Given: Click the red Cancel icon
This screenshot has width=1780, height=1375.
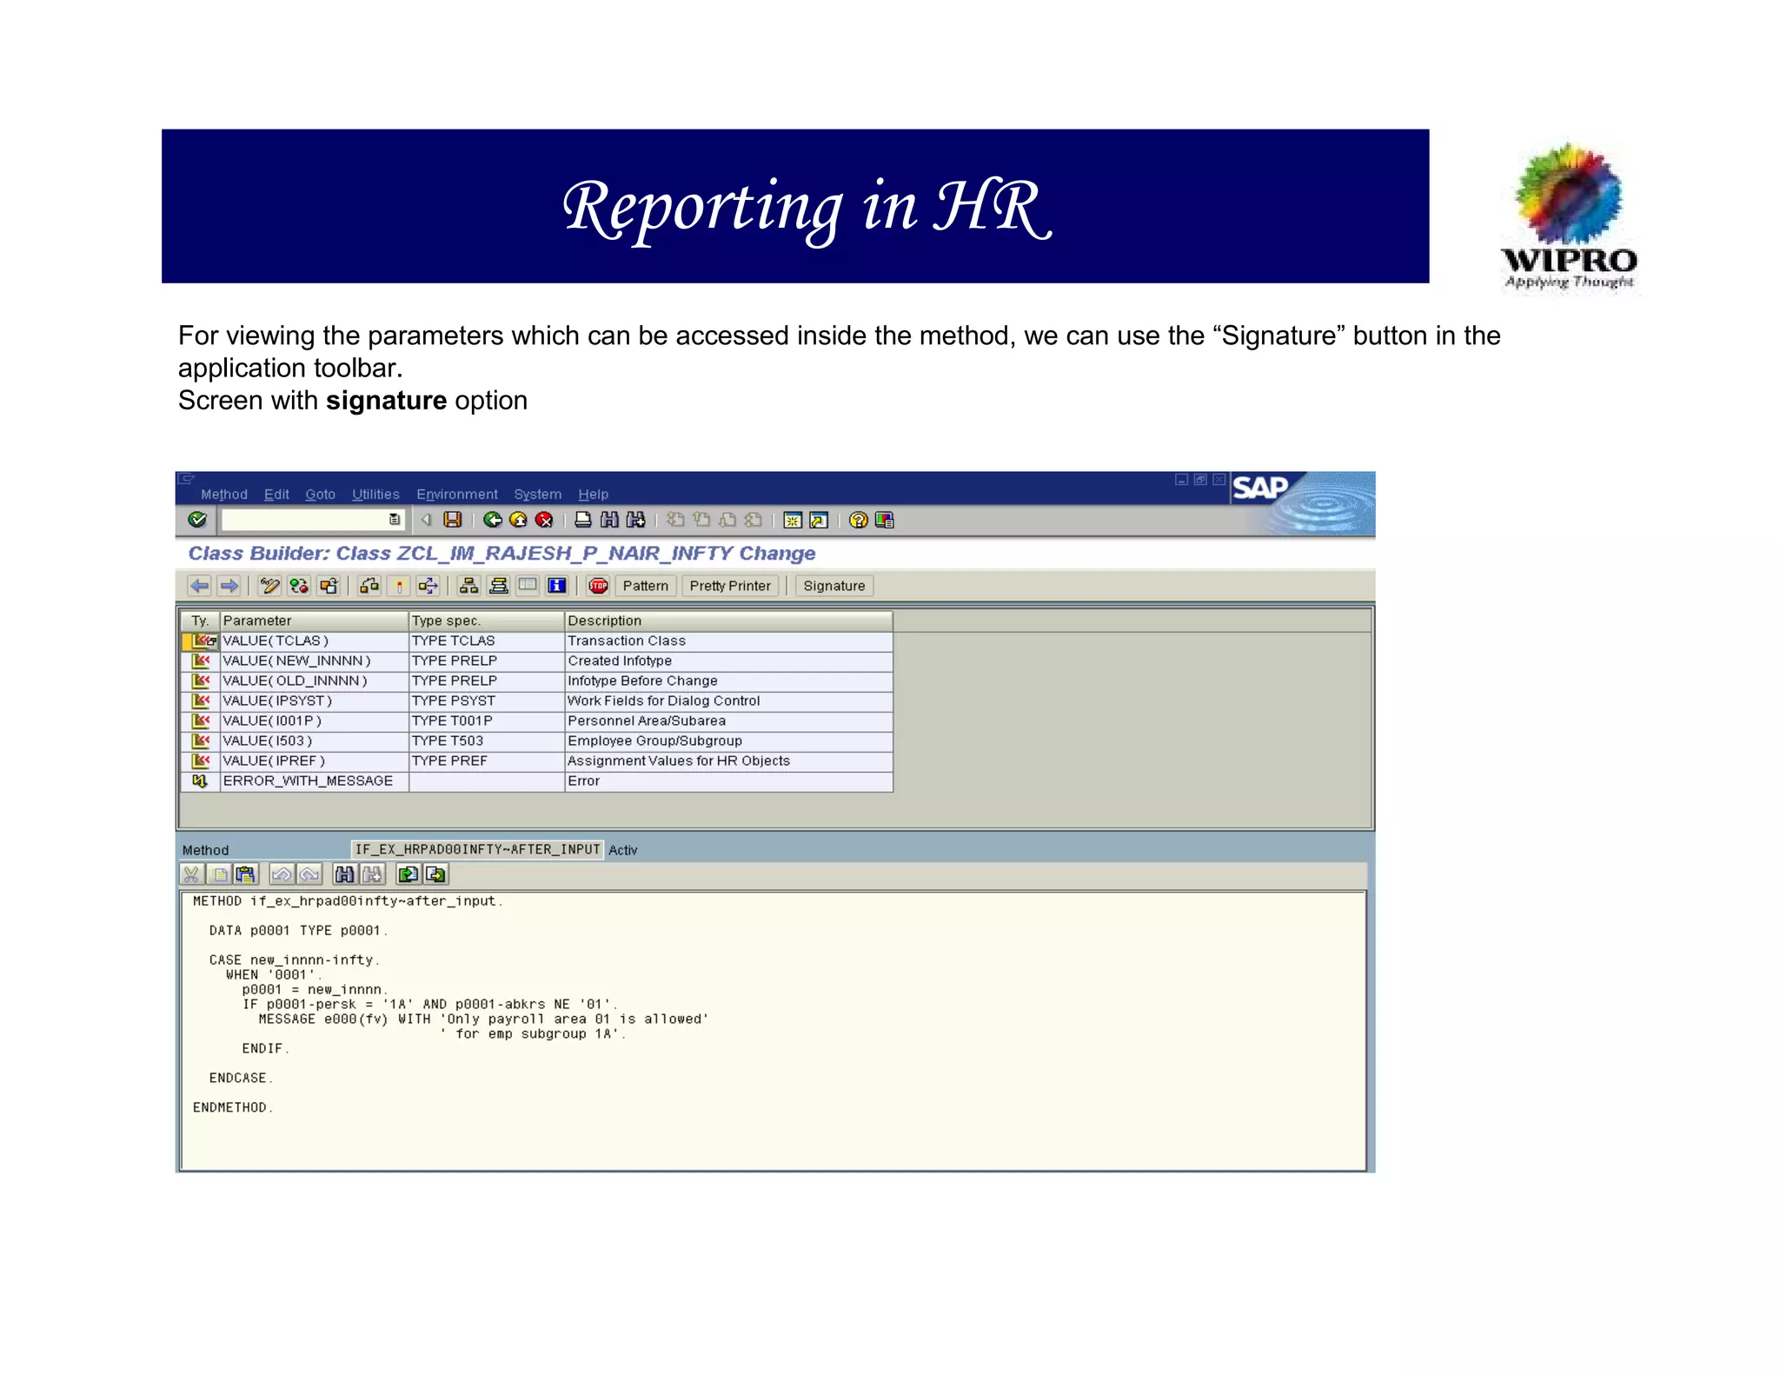Looking at the screenshot, I should coord(544,520).
